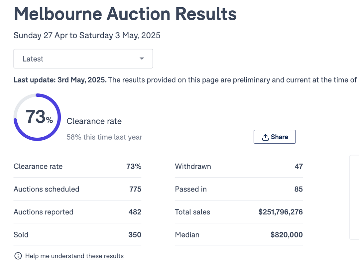Screen dimensions: 359x264
Task: Select the Sold 350 row
Action: tap(77, 235)
